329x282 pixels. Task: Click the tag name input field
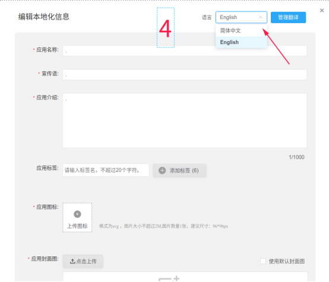(106, 170)
